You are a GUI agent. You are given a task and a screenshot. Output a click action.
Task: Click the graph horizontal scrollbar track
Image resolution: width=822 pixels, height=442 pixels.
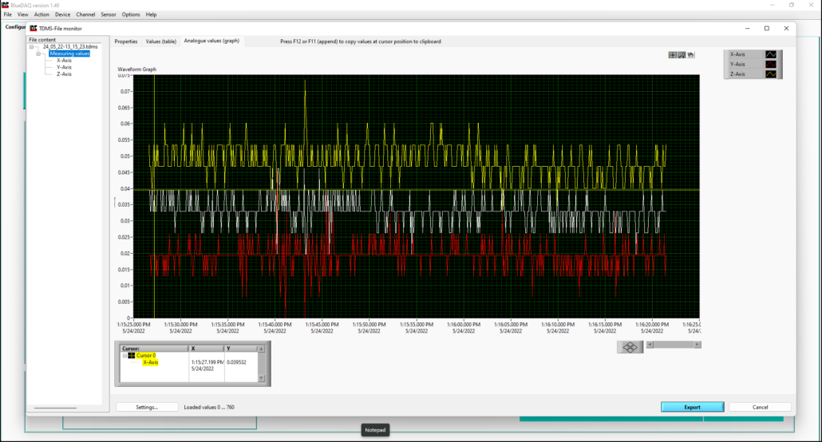click(x=673, y=345)
